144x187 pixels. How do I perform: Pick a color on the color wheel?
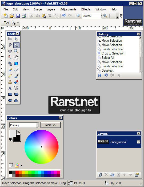[x=42, y=147]
